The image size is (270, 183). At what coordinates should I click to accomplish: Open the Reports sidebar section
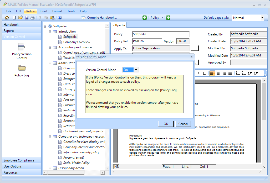coord(22,31)
